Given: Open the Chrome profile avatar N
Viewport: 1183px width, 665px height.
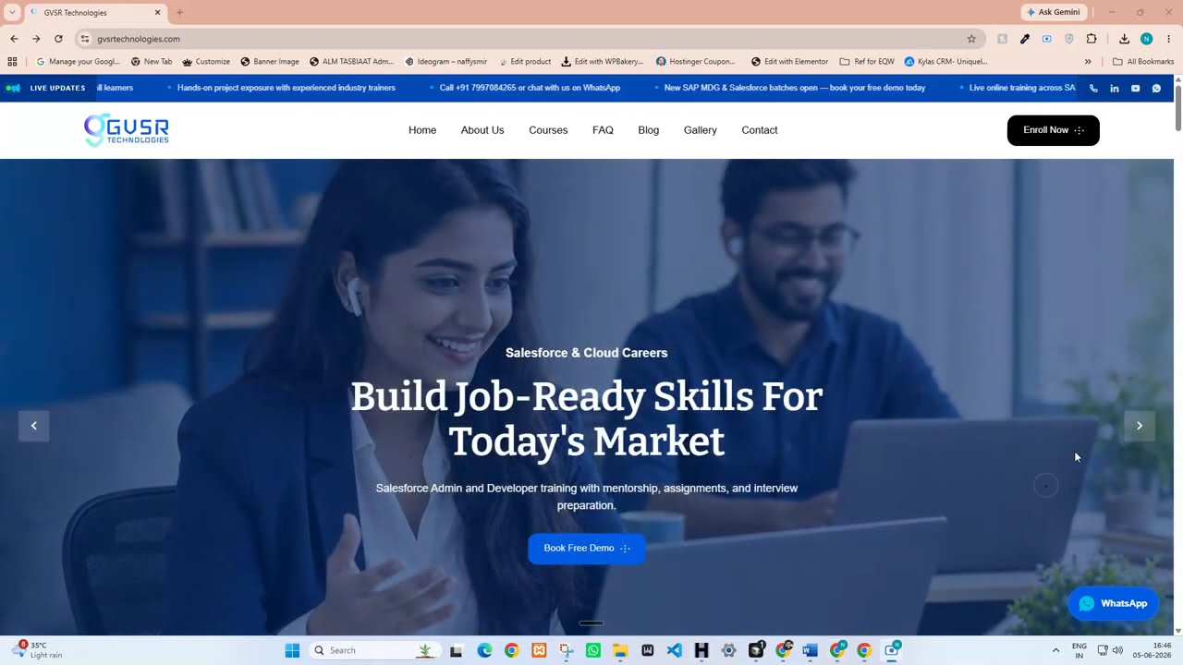Looking at the screenshot, I should tap(1146, 39).
